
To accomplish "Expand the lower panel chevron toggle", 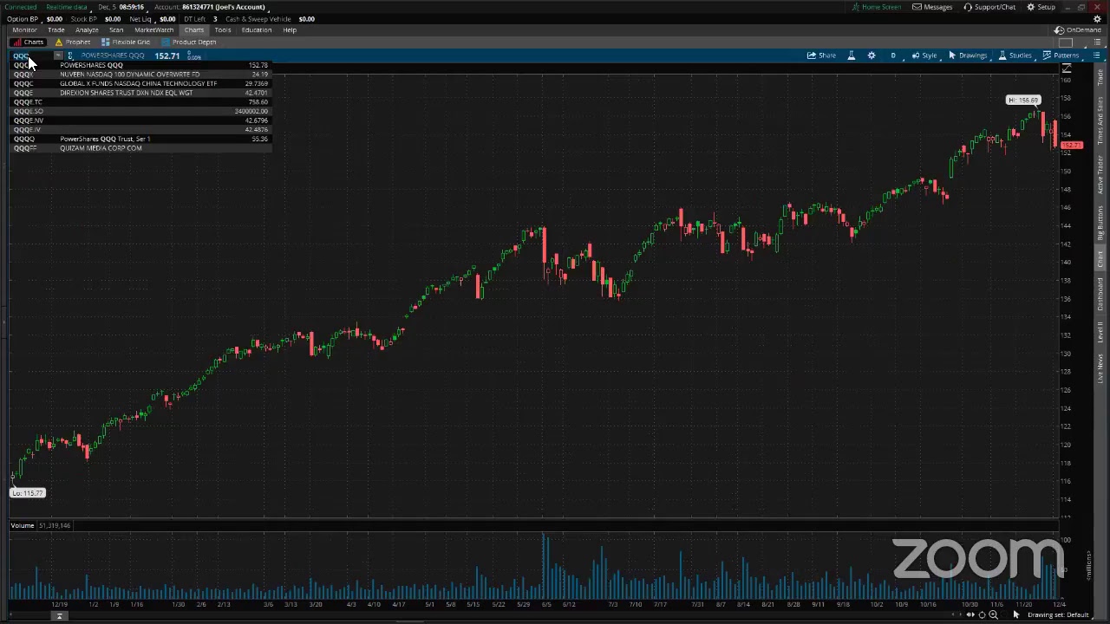I will [x=60, y=616].
